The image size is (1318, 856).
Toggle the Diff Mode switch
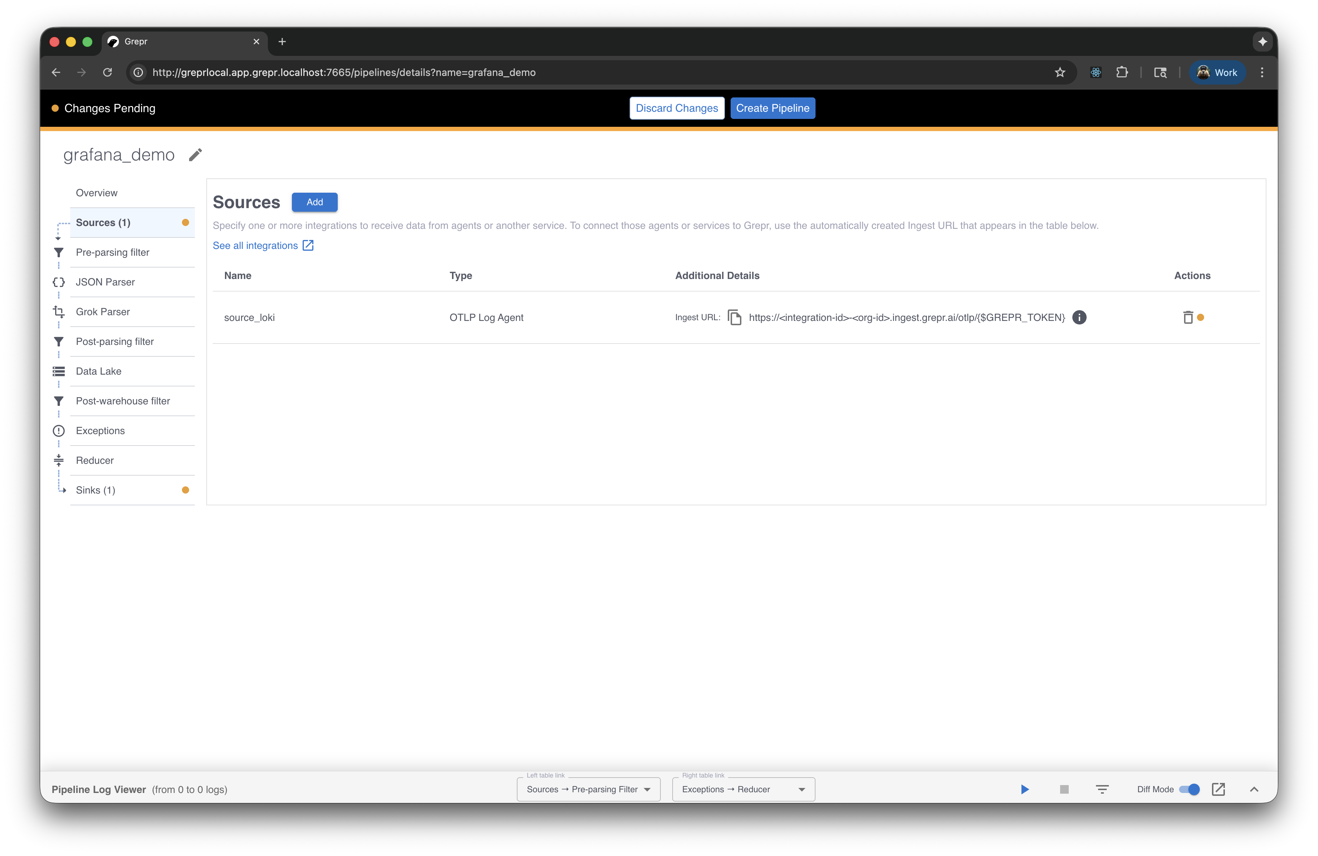click(x=1189, y=789)
